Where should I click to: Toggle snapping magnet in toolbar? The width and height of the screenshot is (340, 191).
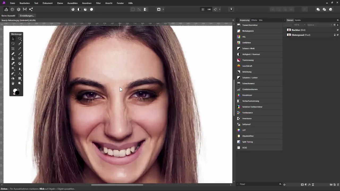pos(215,9)
